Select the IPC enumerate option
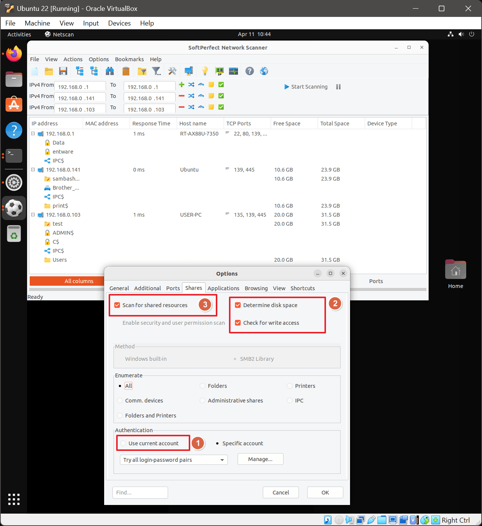The width and height of the screenshot is (482, 526). tap(290, 401)
